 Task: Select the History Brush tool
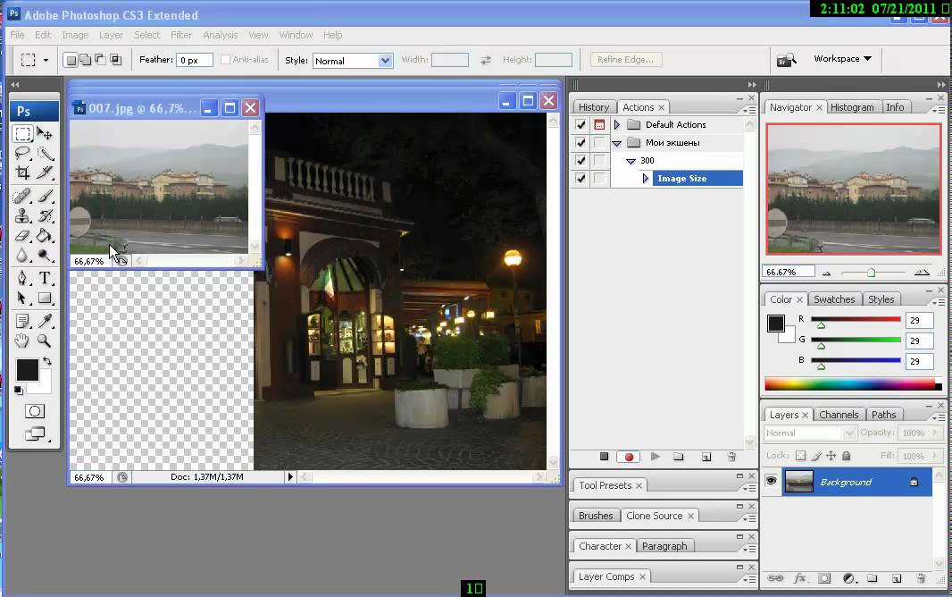click(45, 215)
